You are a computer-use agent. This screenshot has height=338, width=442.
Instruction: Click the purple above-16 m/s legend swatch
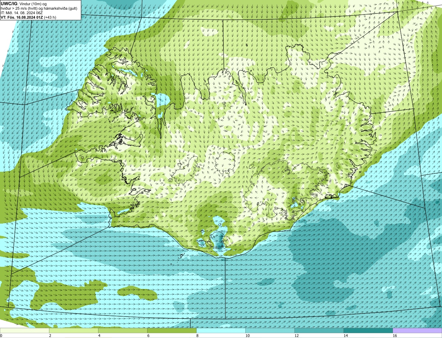pyautogui.click(x=417, y=330)
